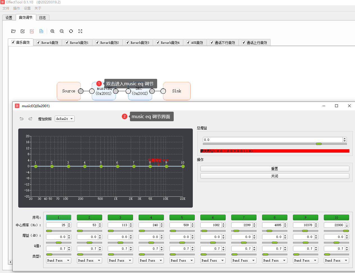Screen dimensions: 355x273
Task: Toggle the 音乐音效 checkbox
Action: [13, 42]
